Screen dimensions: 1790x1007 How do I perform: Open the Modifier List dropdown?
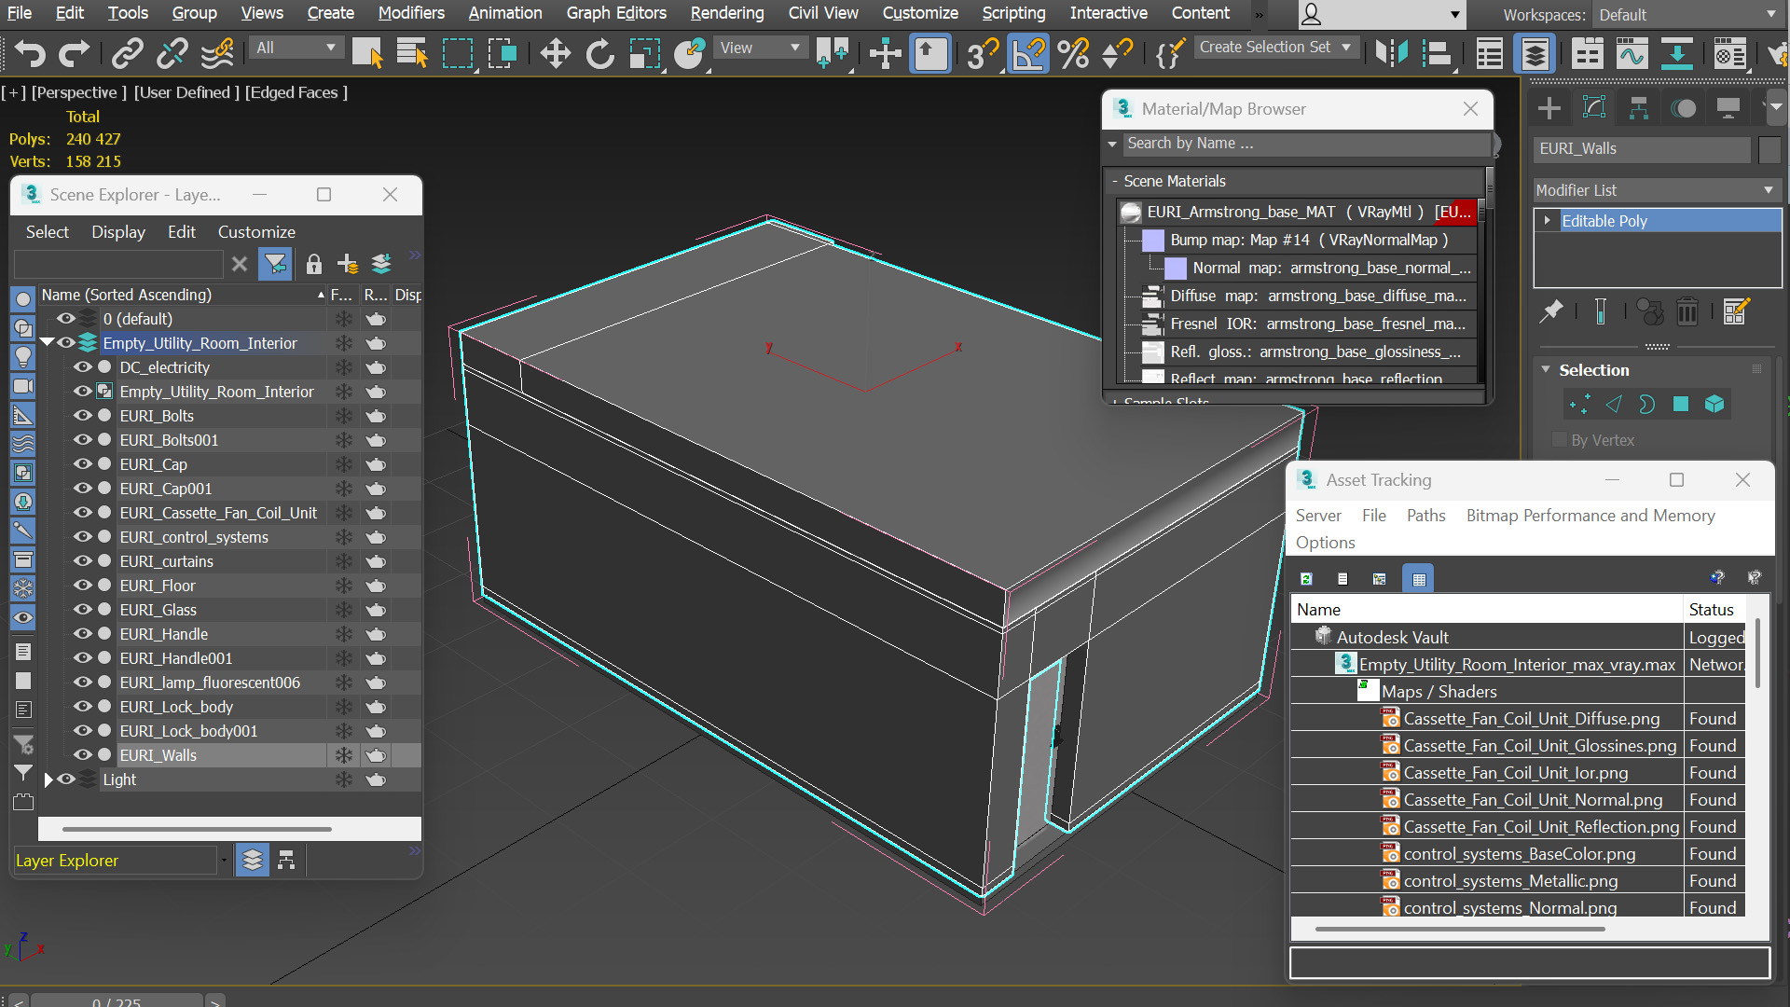1657,190
